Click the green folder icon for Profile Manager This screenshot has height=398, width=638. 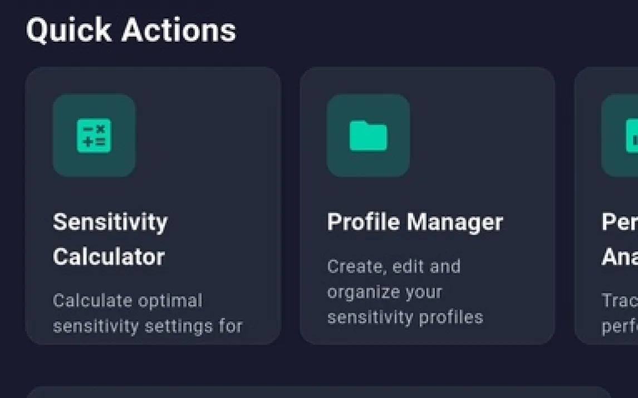coord(368,136)
